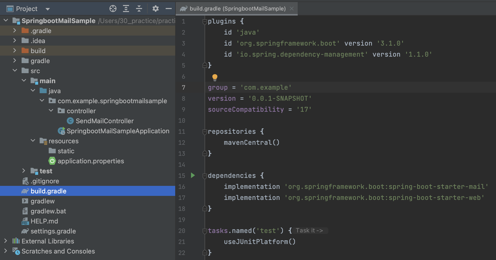Open Project panel settings gear
Screen dimensions: 496x260
[156, 9]
